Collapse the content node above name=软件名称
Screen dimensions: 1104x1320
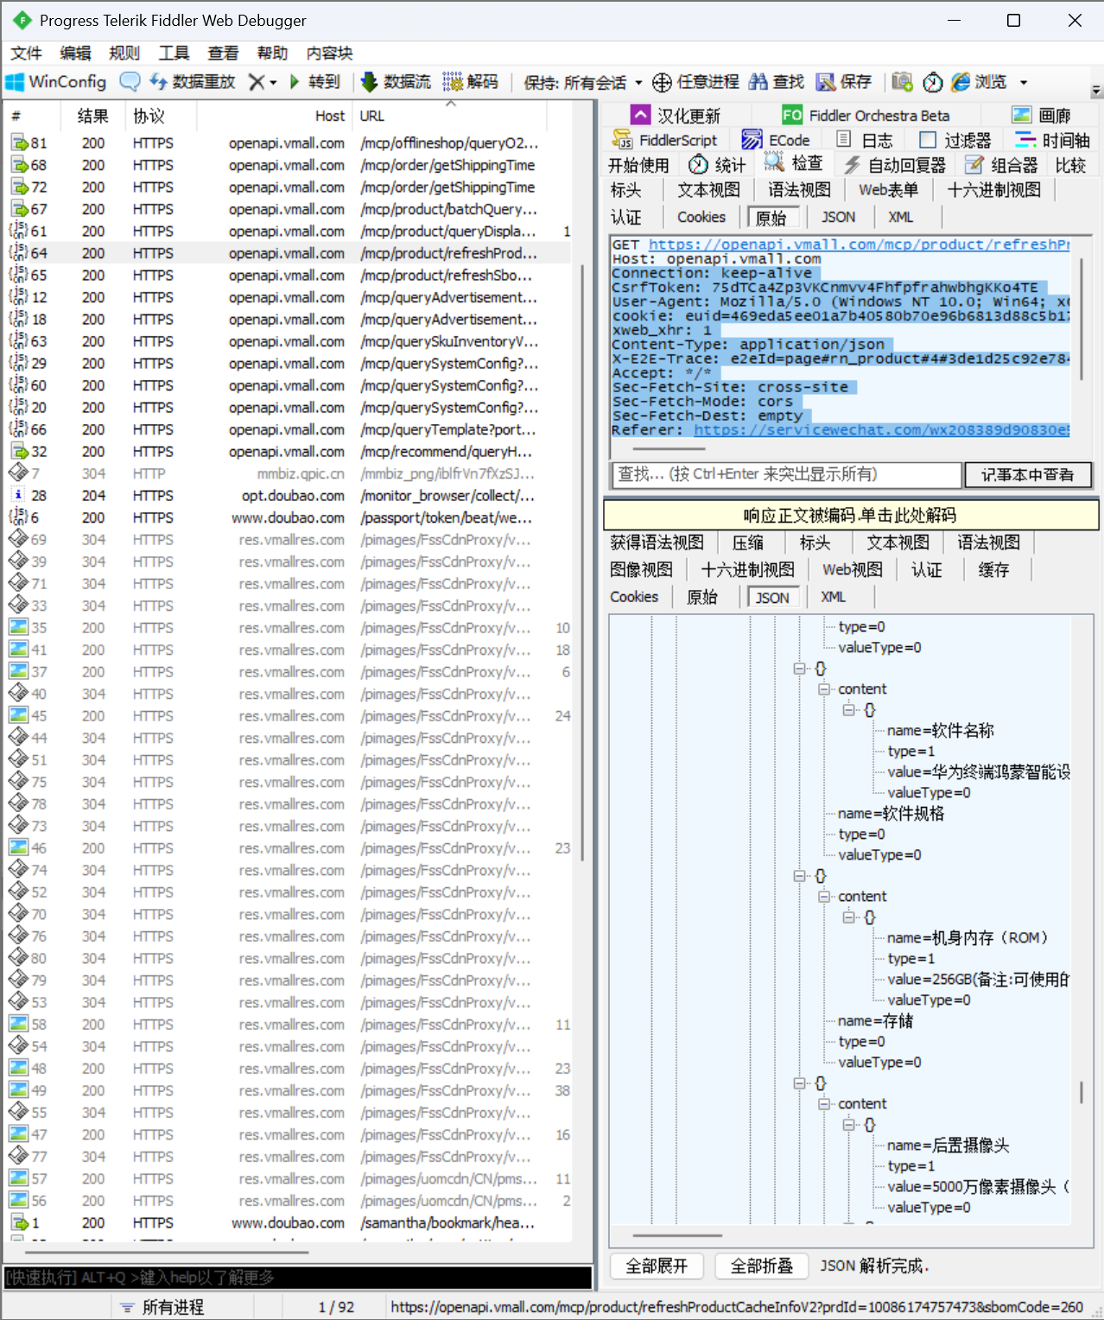click(824, 689)
